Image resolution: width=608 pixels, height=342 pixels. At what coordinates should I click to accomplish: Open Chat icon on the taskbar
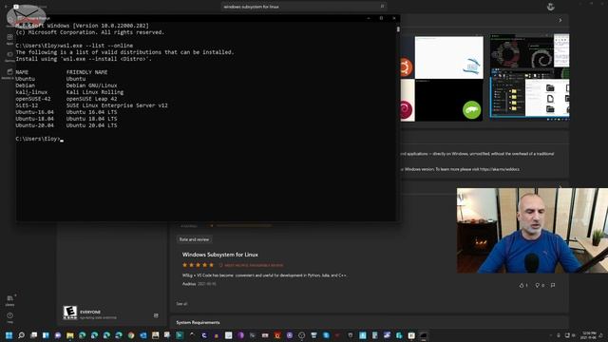tap(58, 335)
